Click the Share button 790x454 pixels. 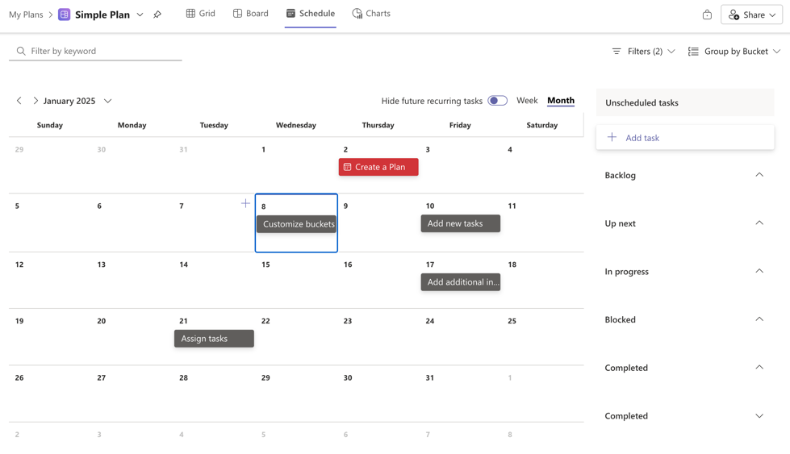[x=751, y=15]
